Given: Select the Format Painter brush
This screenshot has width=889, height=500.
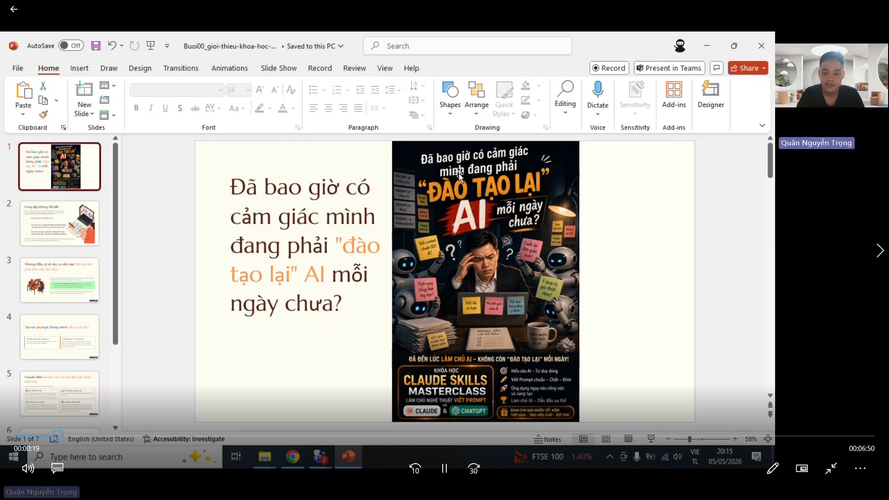Looking at the screenshot, I should point(43,114).
